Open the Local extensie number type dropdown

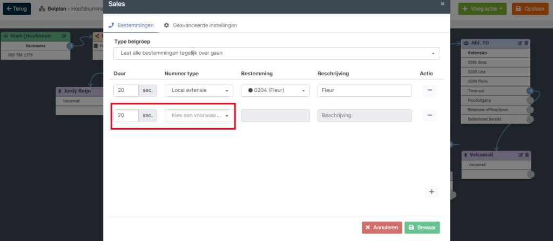(x=199, y=90)
